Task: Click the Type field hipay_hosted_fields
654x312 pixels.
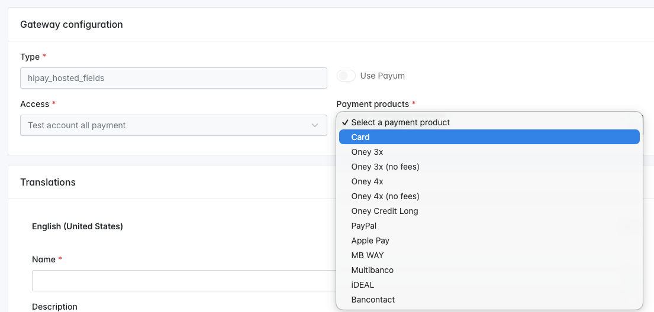Action: point(173,78)
